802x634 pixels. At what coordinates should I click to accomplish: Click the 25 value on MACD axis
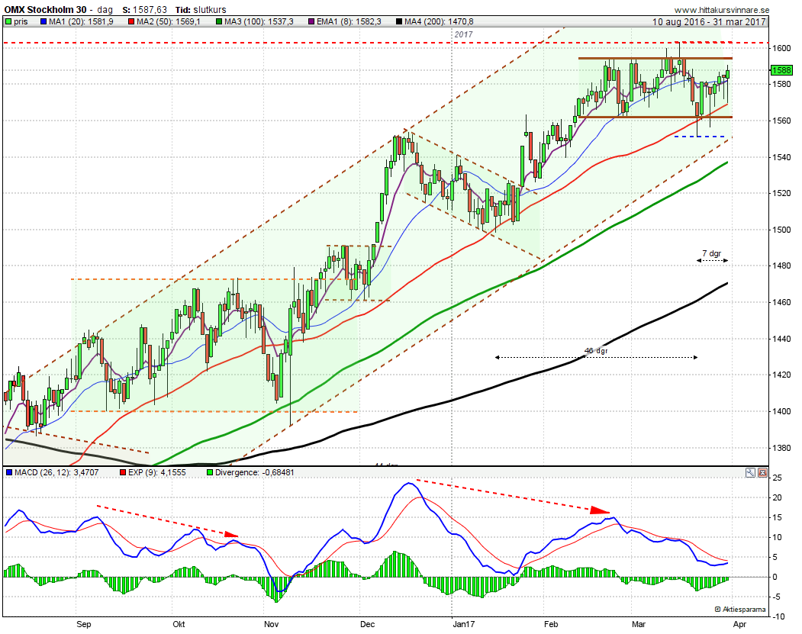point(778,478)
